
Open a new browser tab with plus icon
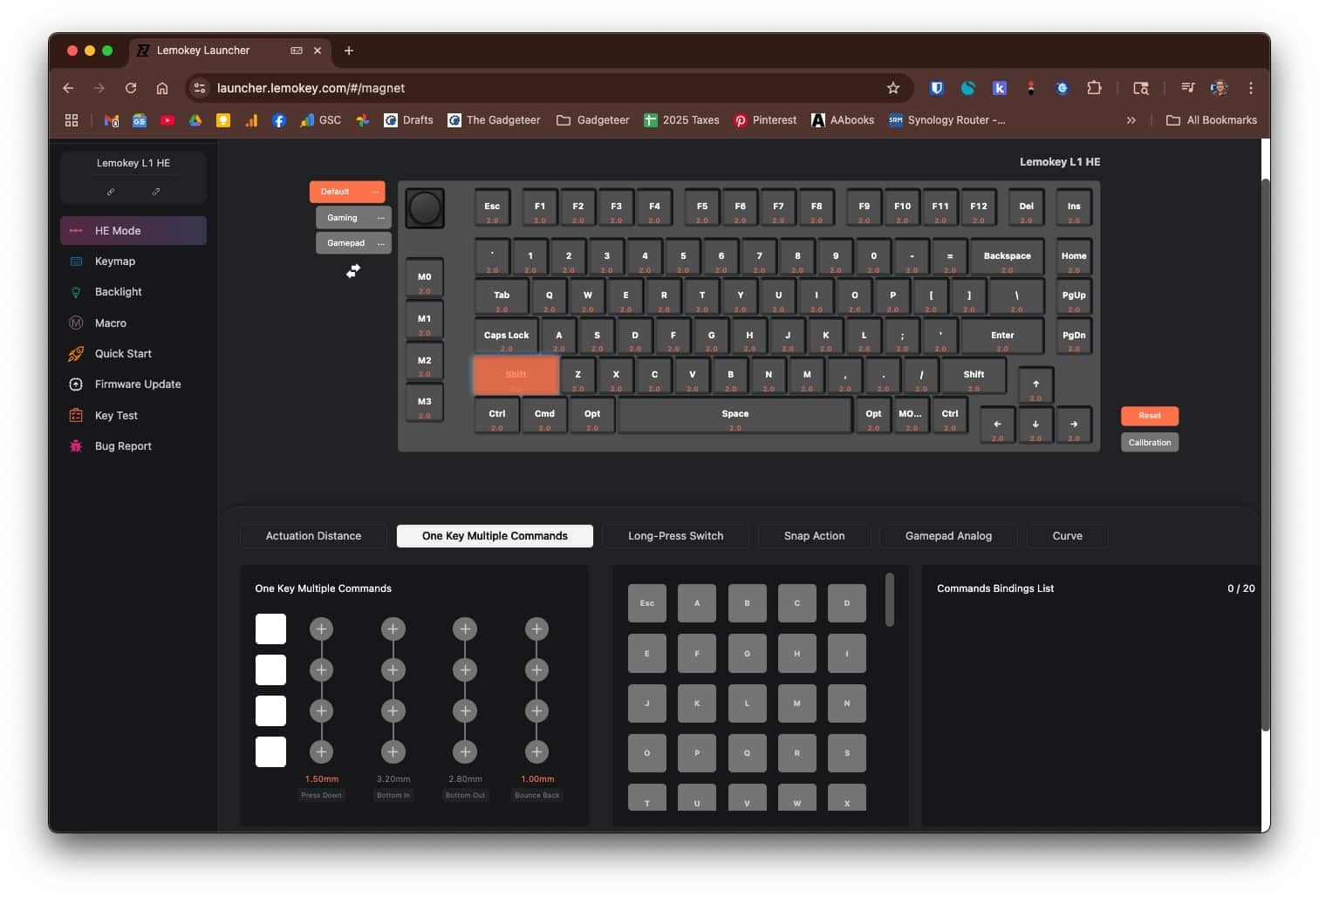(349, 51)
